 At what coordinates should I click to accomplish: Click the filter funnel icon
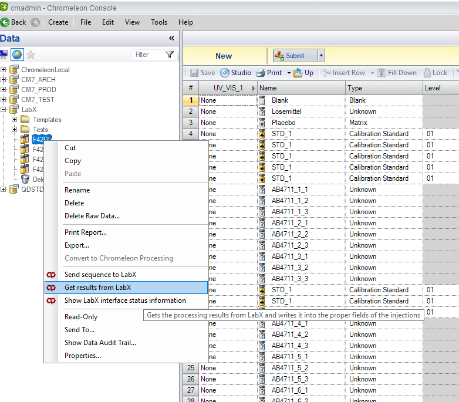click(170, 55)
